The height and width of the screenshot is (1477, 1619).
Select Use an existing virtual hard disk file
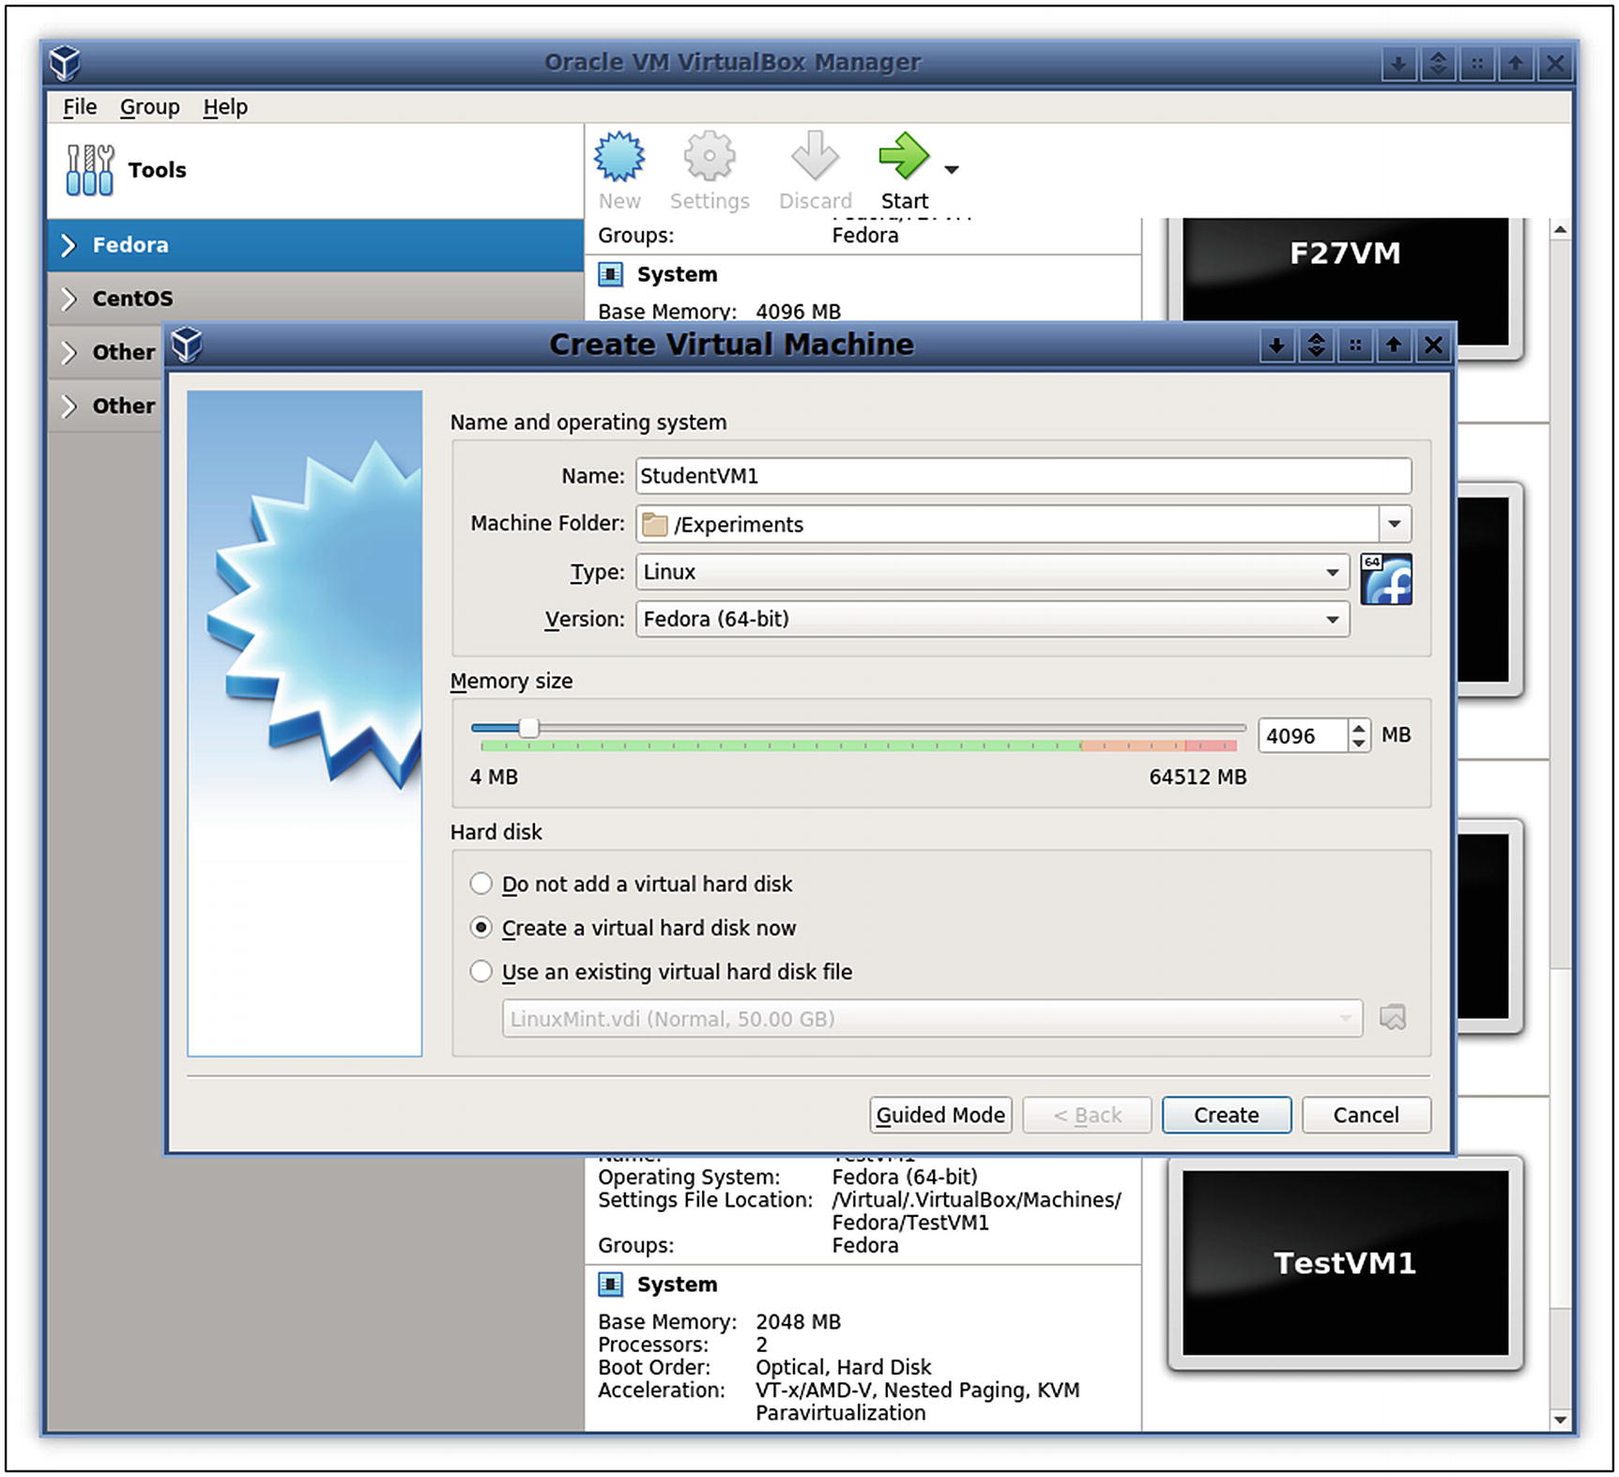pyautogui.click(x=481, y=971)
